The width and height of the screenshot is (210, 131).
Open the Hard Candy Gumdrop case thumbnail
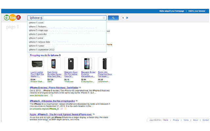click(54, 64)
